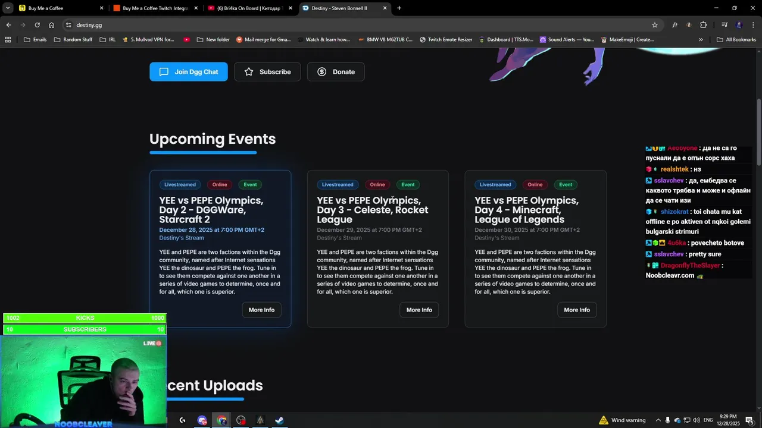Open the Emails bookmark folder
Viewport: 762px width, 428px height.
click(35, 40)
